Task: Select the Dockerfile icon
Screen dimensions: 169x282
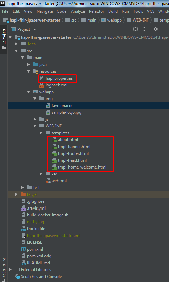Action: (x=23, y=229)
